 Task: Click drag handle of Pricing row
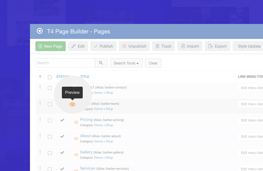(x=40, y=119)
